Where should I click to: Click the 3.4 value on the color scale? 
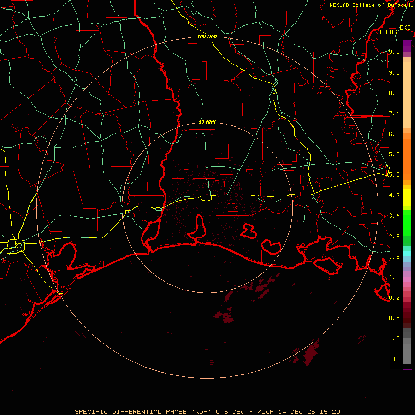394,216
